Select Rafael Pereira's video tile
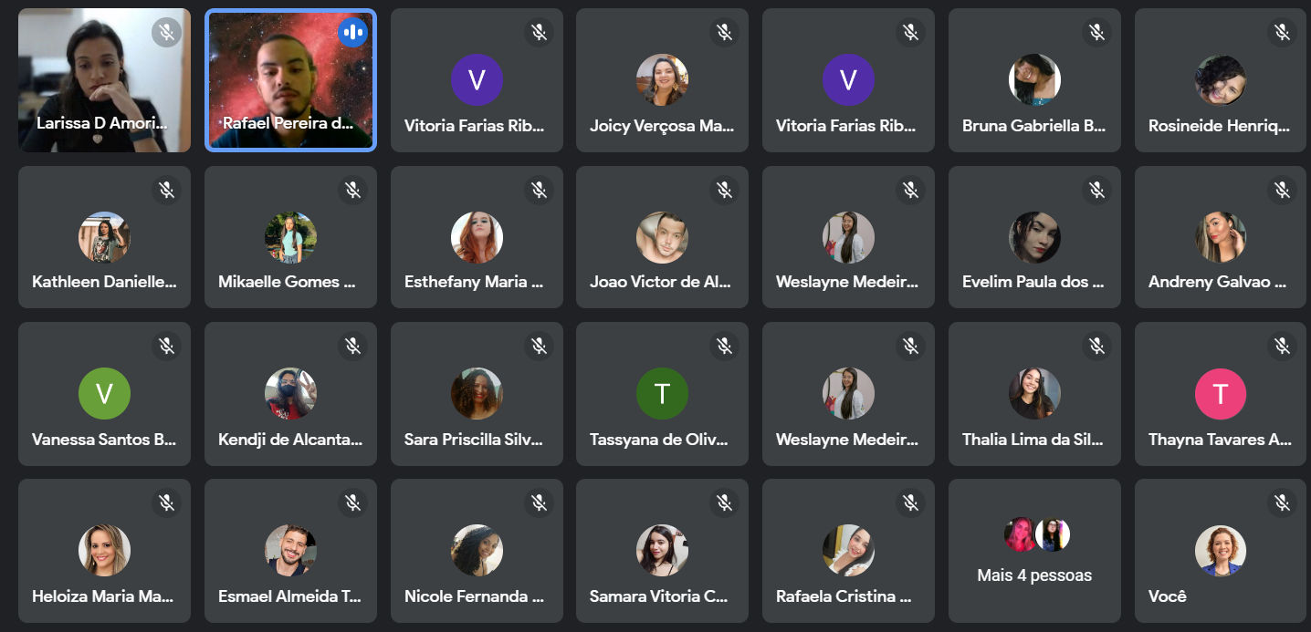Viewport: 1311px width, 632px height. 290,80
